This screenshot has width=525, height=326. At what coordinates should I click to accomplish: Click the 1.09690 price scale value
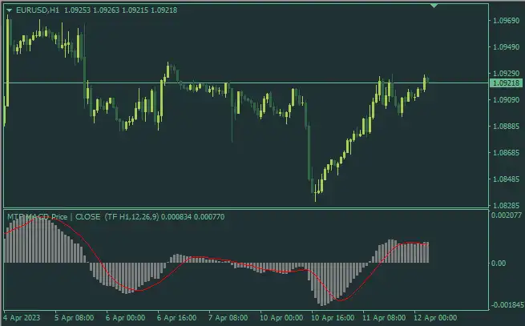click(x=507, y=21)
